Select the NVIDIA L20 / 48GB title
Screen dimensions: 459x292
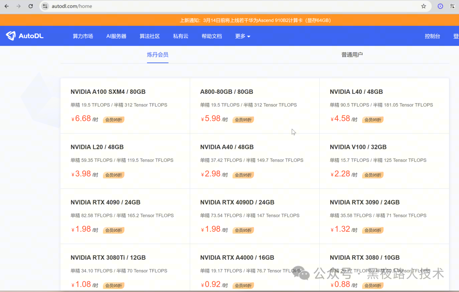(x=97, y=147)
